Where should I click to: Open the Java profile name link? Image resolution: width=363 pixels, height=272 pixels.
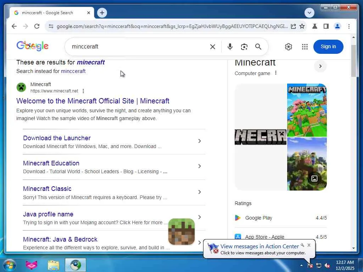[x=48, y=214]
